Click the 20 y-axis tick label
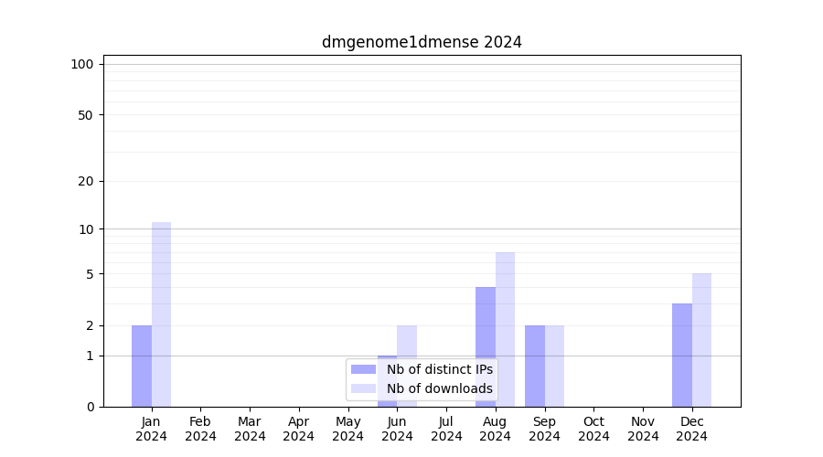823x457 pixels. click(86, 181)
